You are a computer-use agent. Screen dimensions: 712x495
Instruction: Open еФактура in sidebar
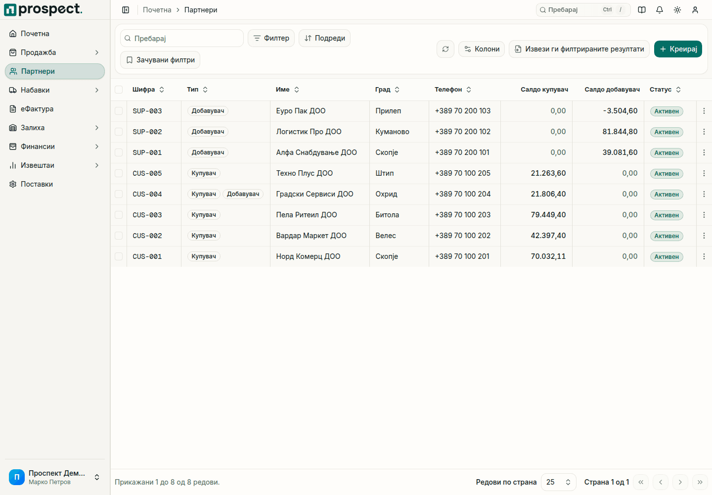click(x=55, y=109)
